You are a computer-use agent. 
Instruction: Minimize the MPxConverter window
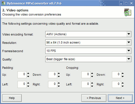point(121,3)
